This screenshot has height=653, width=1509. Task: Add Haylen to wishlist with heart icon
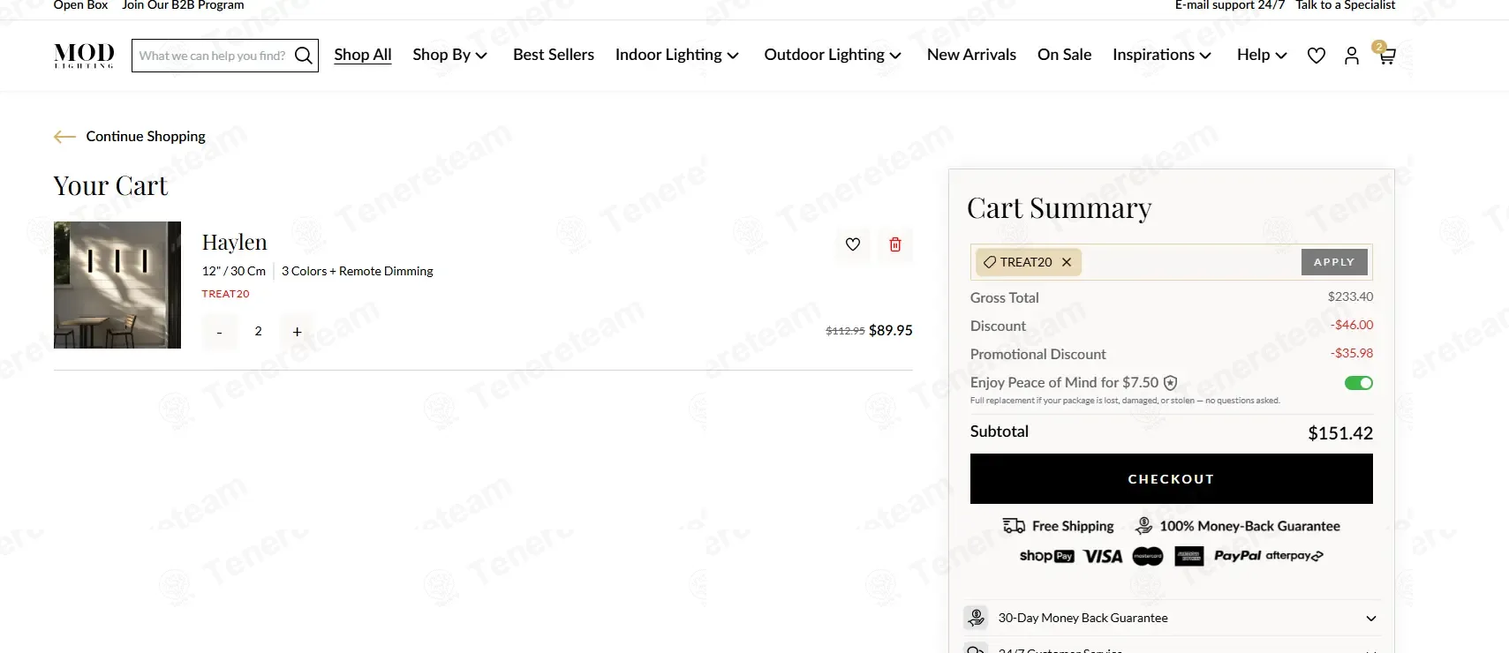(x=853, y=244)
